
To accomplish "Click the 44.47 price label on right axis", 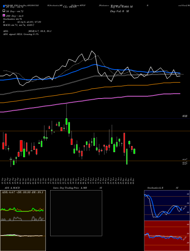I will point(185,159).
